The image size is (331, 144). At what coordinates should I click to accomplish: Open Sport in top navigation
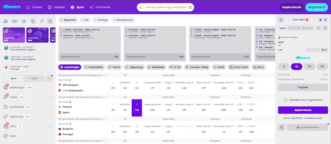coord(77,7)
